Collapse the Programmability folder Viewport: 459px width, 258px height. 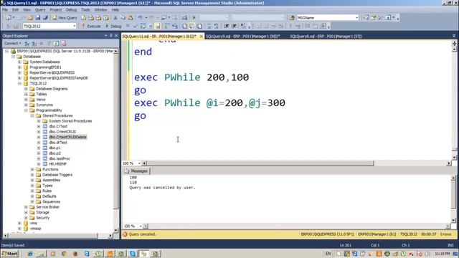(x=26, y=110)
